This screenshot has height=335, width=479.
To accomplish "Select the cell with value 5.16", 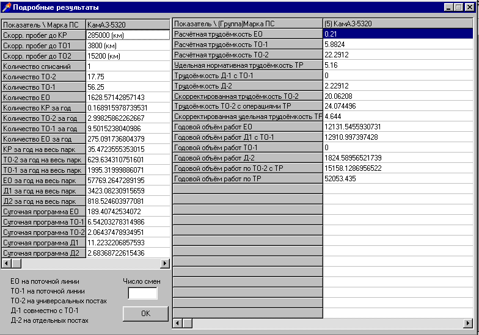I will tap(398, 65).
